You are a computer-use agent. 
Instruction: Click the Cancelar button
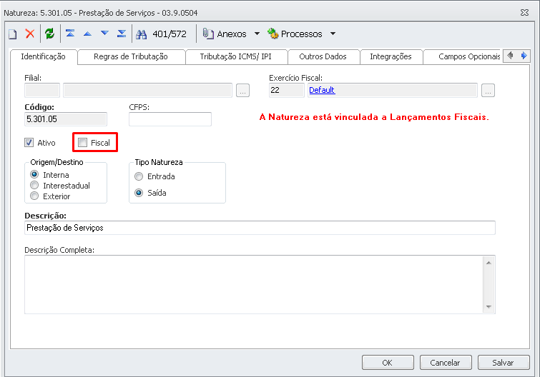(x=446, y=363)
